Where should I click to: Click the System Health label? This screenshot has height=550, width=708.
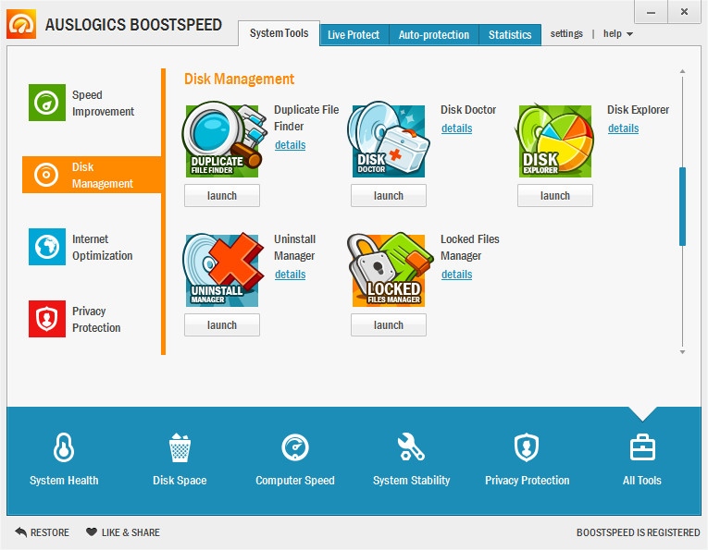[x=64, y=480]
